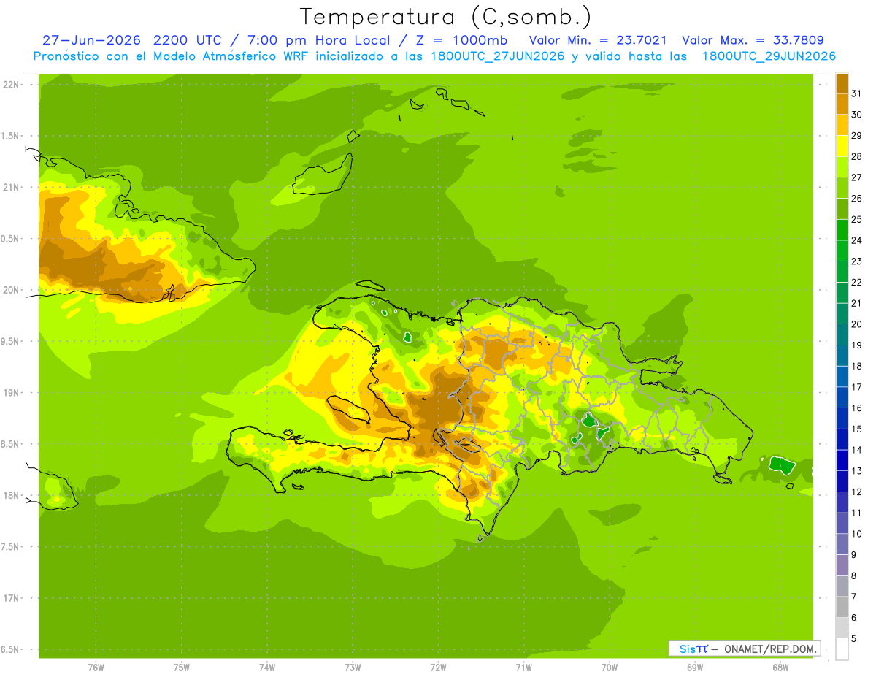The width and height of the screenshot is (876, 677).
Task: Pick the green swatch between 24 and 25
Action: click(842, 230)
